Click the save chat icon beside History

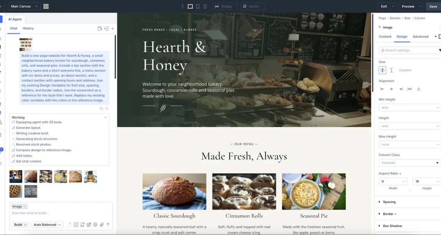(x=100, y=28)
